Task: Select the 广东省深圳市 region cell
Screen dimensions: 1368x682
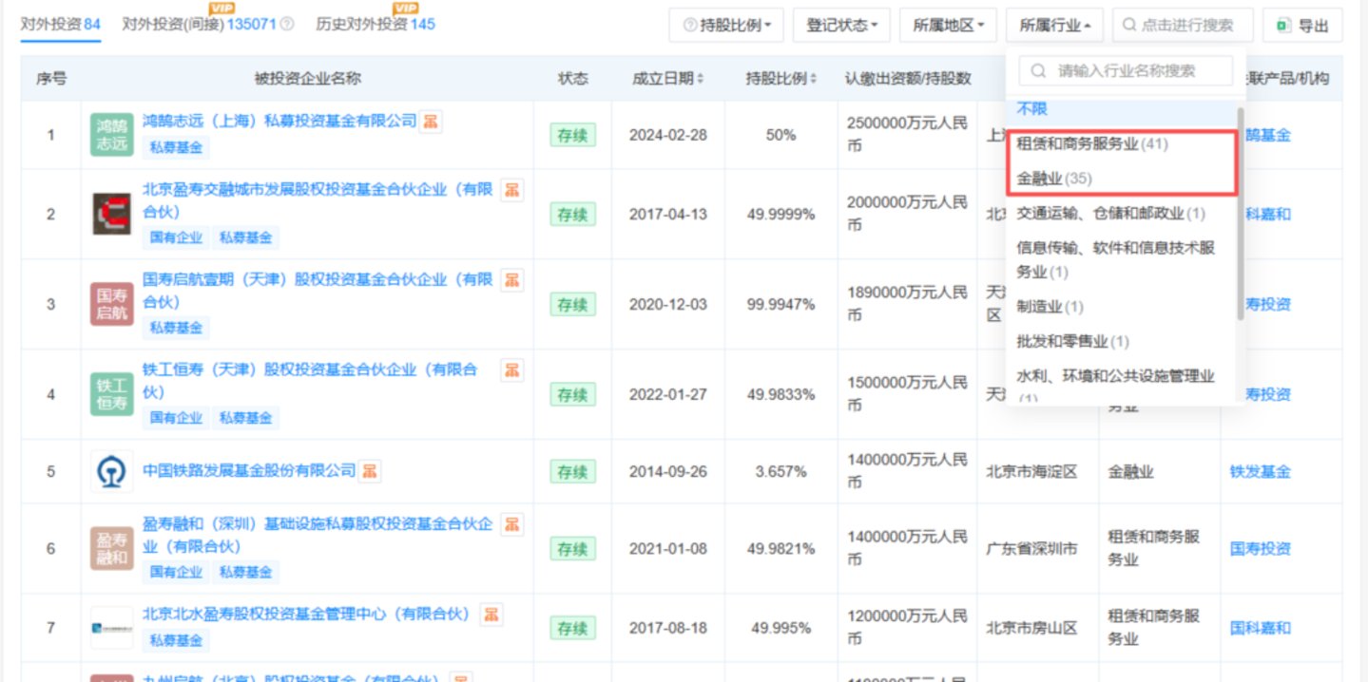Action: 1031,548
